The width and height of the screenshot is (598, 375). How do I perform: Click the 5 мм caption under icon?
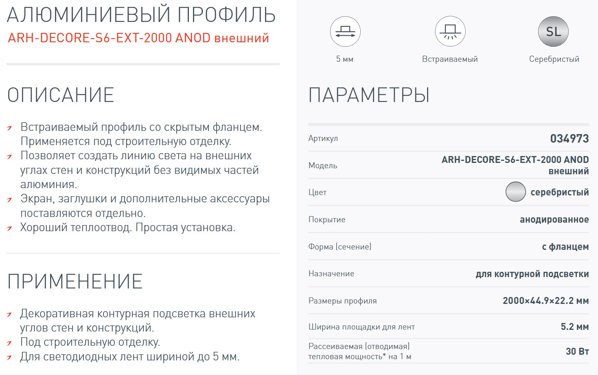click(x=345, y=59)
